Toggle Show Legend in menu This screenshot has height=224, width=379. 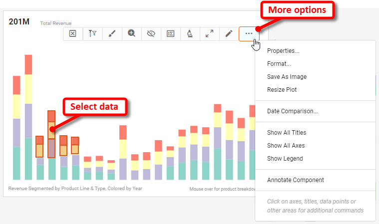[x=285, y=159]
